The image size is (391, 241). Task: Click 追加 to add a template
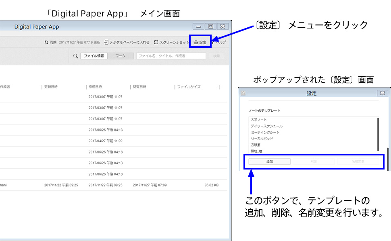pyautogui.click(x=270, y=161)
